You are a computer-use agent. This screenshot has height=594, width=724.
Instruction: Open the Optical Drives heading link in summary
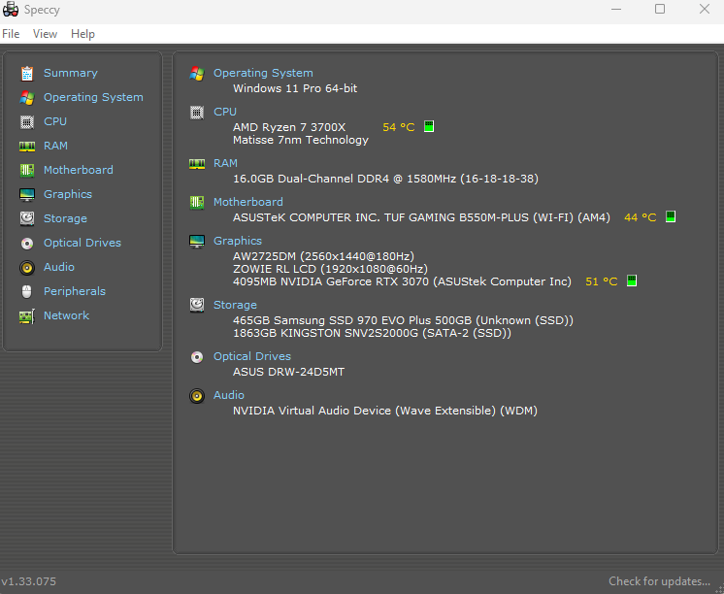coord(252,356)
